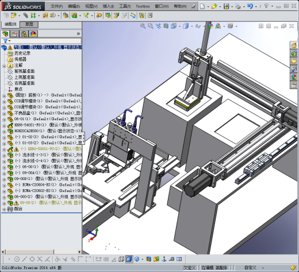Click the Zoom to Fit magnifier icon
The image size is (299, 272).
143,26
